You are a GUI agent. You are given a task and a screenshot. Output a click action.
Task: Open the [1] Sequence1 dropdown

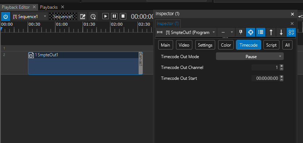click(30, 17)
